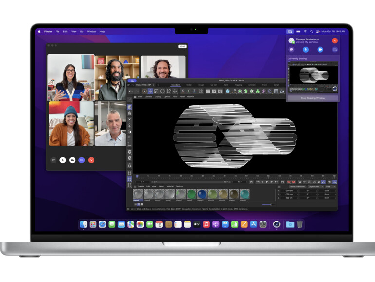The image size is (375, 282).
Task: Play the animation forward
Action: 267,182
